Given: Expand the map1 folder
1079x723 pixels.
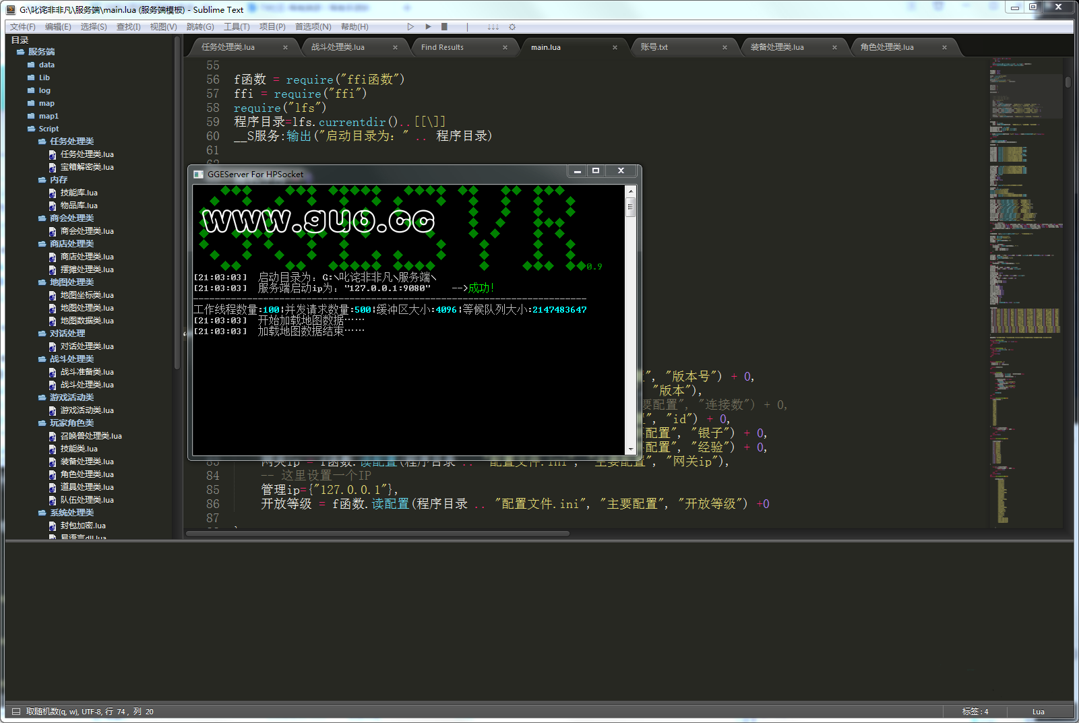Looking at the screenshot, I should coord(49,116).
